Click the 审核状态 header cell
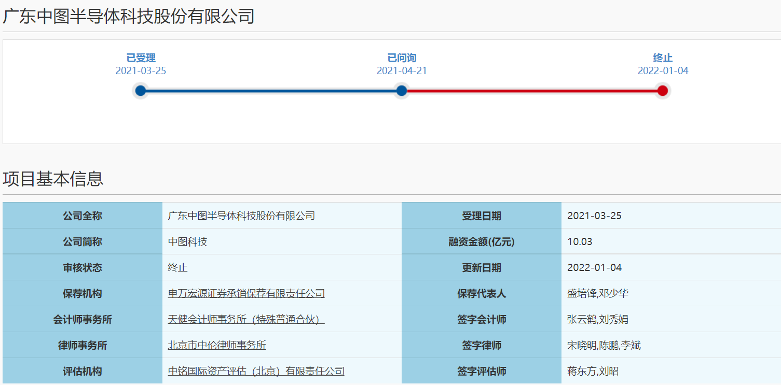The image size is (781, 385). click(83, 267)
